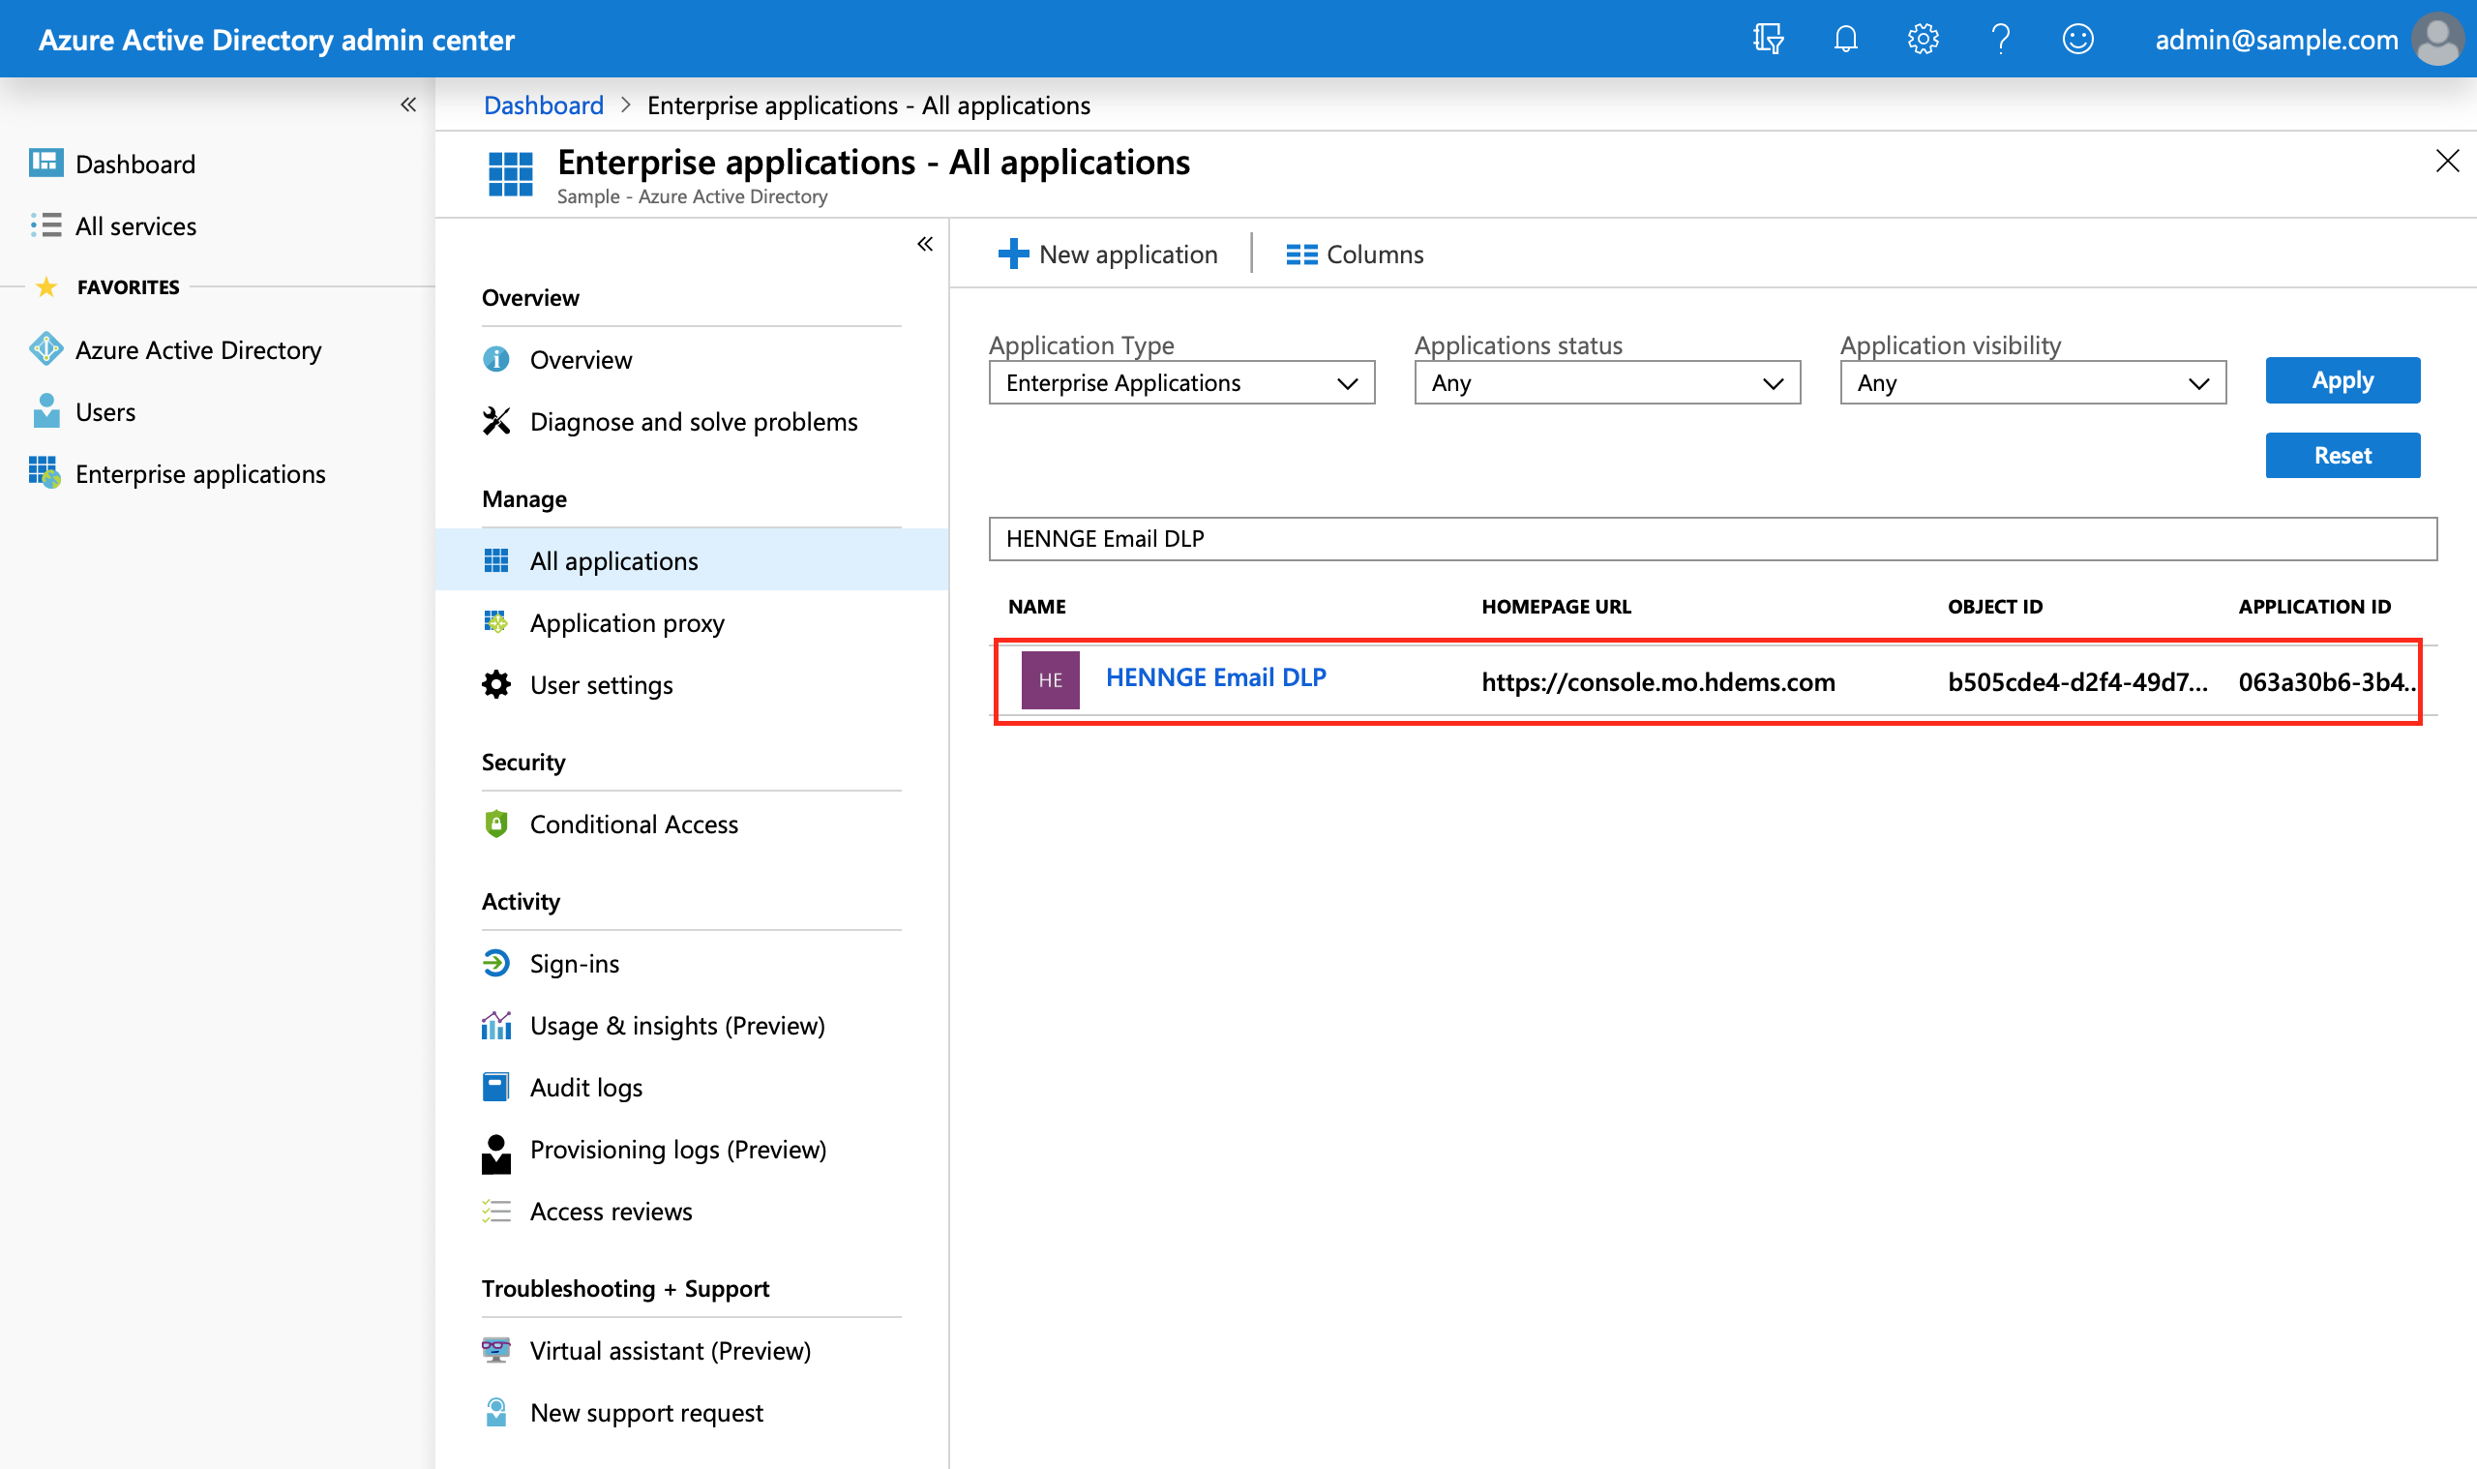The height and width of the screenshot is (1469, 2477).
Task: Close the Enterprise applications blade
Action: (x=2446, y=162)
